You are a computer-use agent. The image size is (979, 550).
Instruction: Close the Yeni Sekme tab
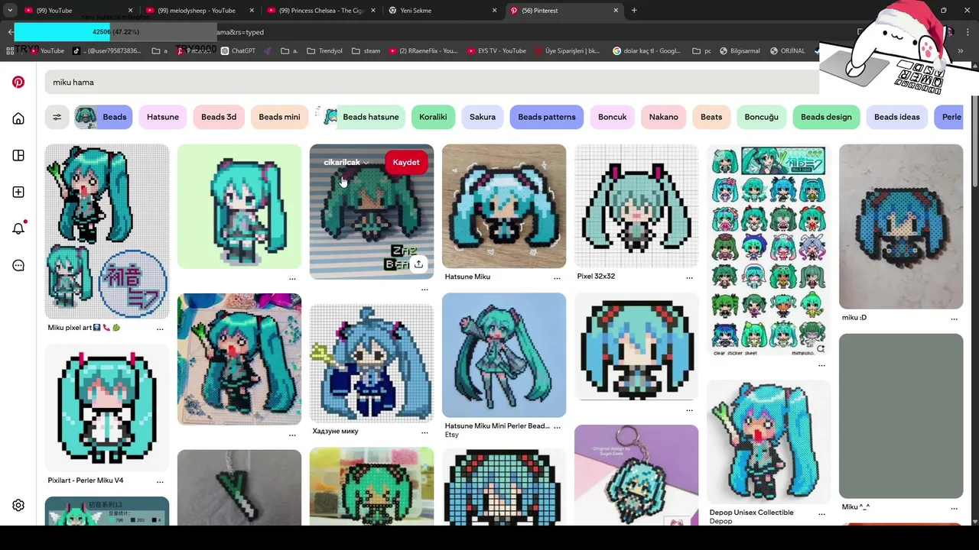coord(494,11)
